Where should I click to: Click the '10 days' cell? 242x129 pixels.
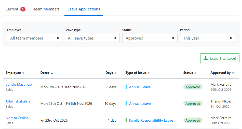point(110,104)
